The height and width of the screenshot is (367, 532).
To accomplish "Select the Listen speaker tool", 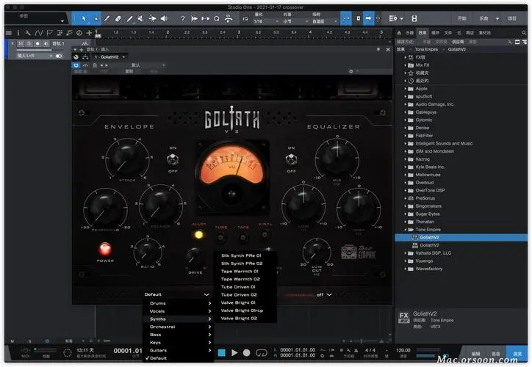I will [164, 18].
